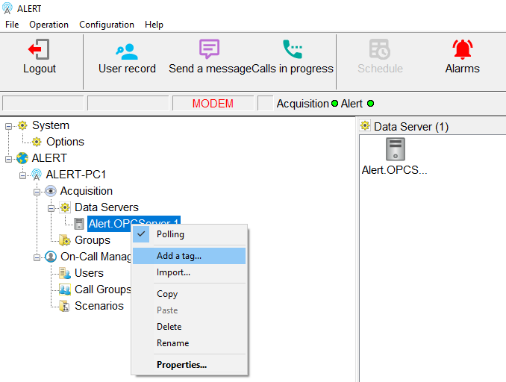Screen dimensions: 506x382
Task: Select Options under System tree
Action: point(65,142)
